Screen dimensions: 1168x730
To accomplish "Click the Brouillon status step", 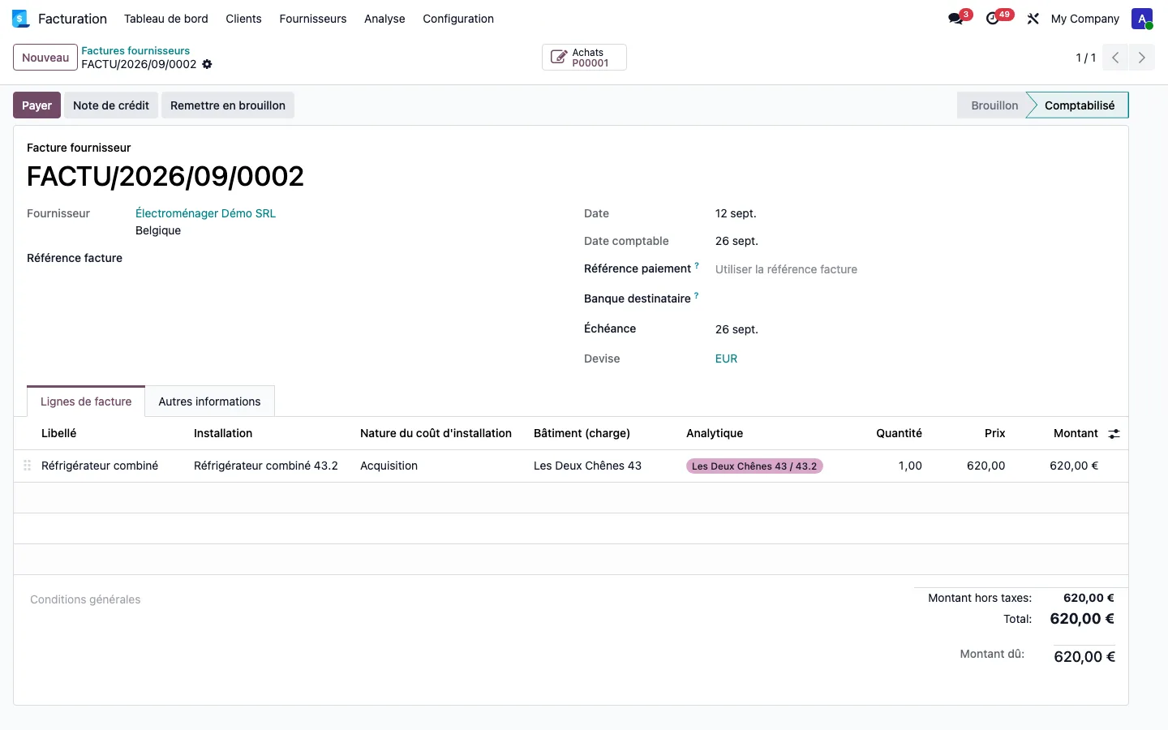I will [994, 105].
